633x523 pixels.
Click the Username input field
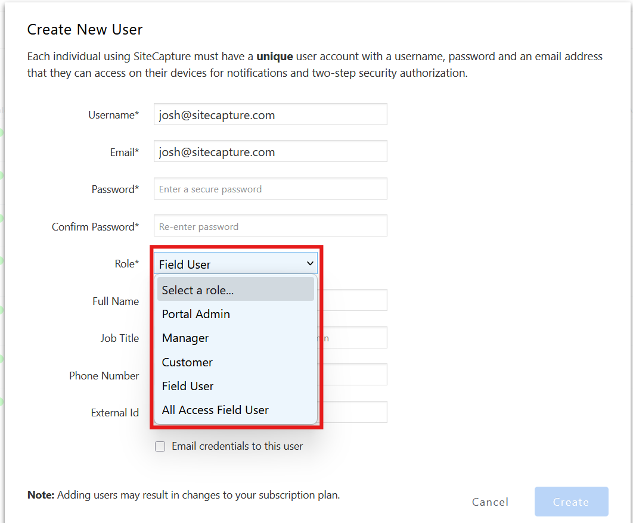pos(270,114)
